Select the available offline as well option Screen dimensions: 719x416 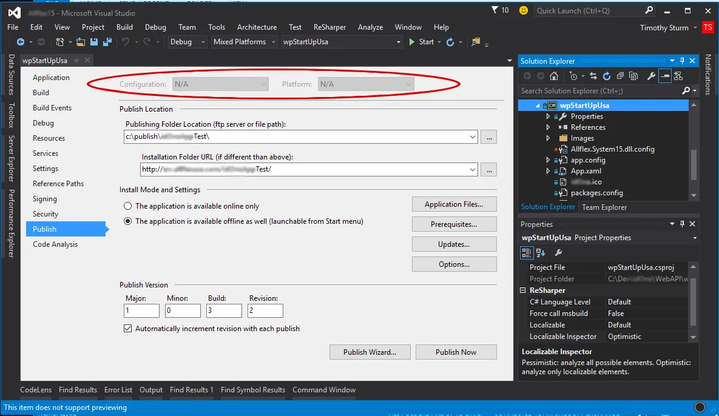tap(128, 221)
